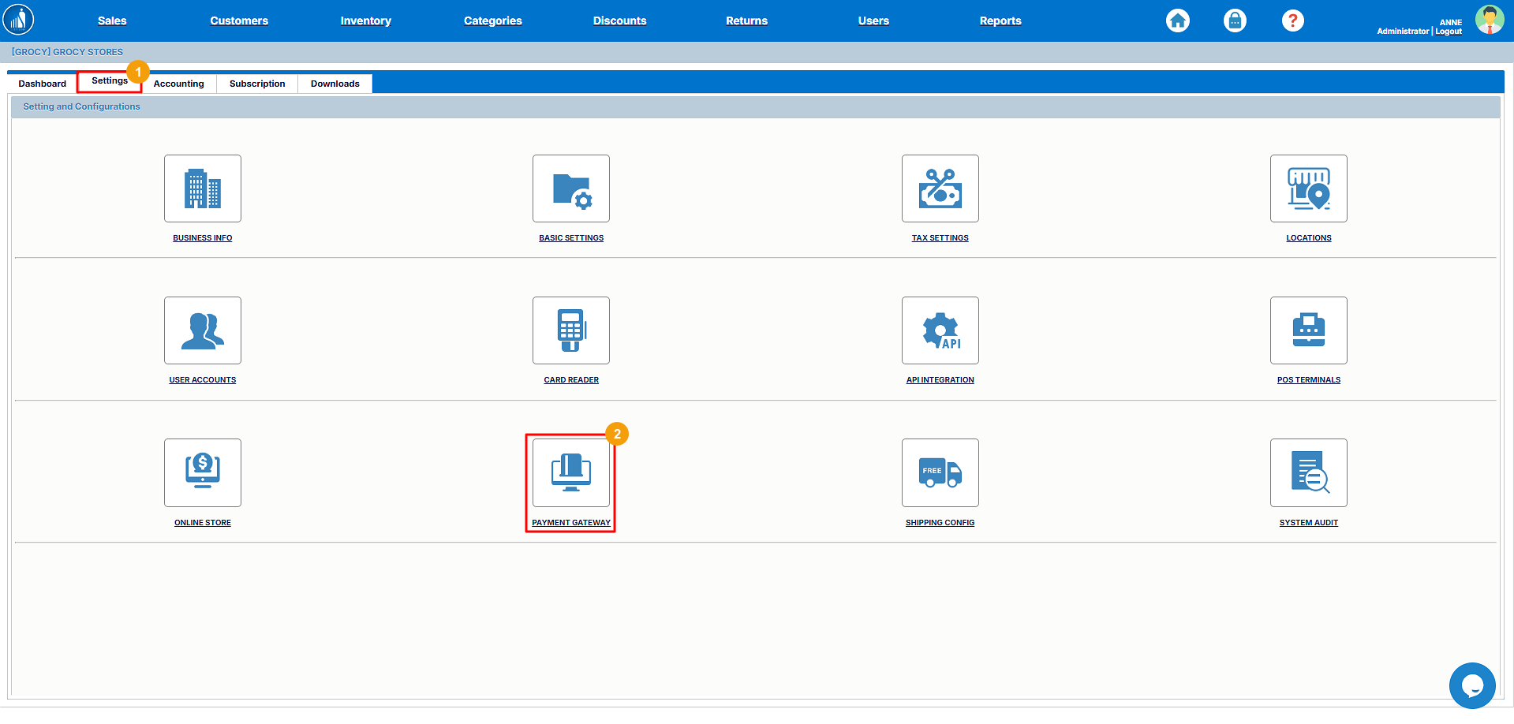
Task: Switch to the Subscription tab
Action: [x=257, y=84]
